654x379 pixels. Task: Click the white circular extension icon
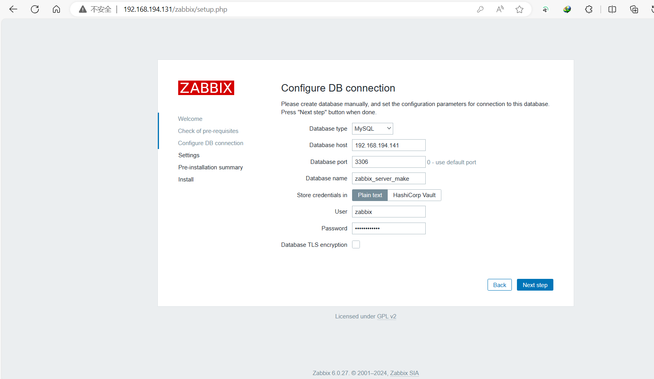(545, 9)
